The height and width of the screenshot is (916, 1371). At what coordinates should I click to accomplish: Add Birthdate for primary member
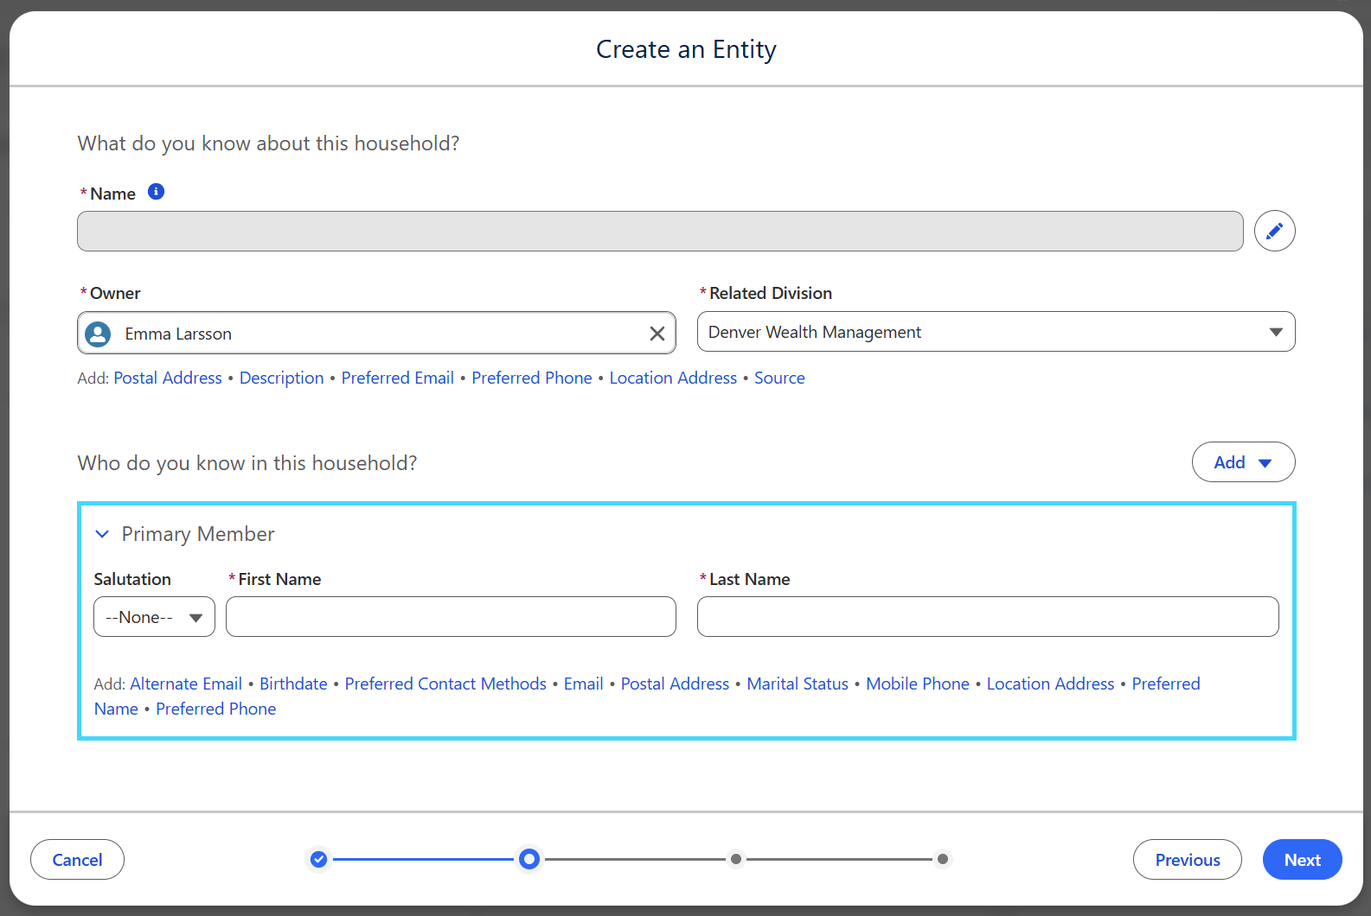coord(293,684)
